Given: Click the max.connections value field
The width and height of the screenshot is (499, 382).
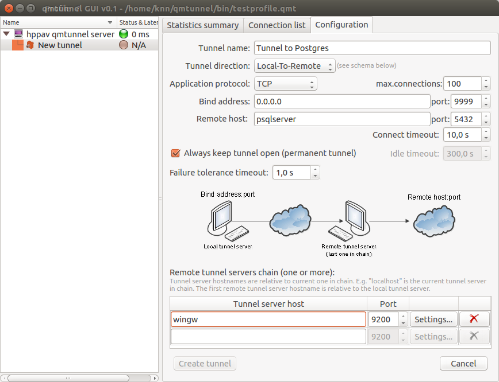Looking at the screenshot, I should click(x=462, y=84).
